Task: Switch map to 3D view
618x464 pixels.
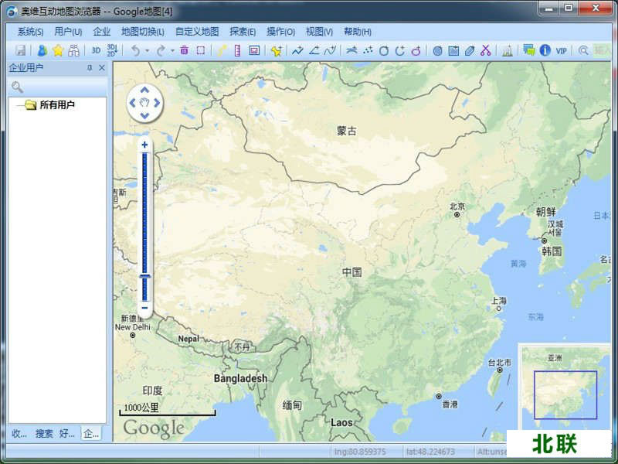Action: [96, 50]
